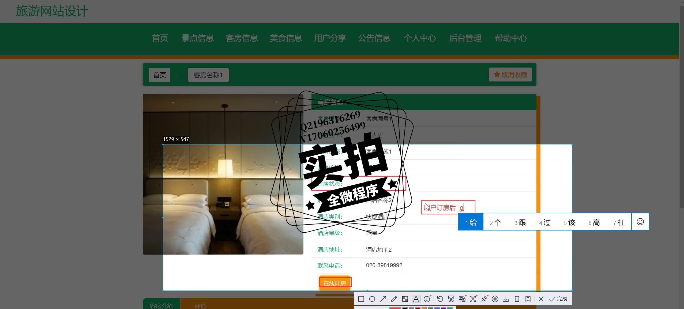
Task: Undo the last screenshot annotation
Action: pyautogui.click(x=440, y=299)
